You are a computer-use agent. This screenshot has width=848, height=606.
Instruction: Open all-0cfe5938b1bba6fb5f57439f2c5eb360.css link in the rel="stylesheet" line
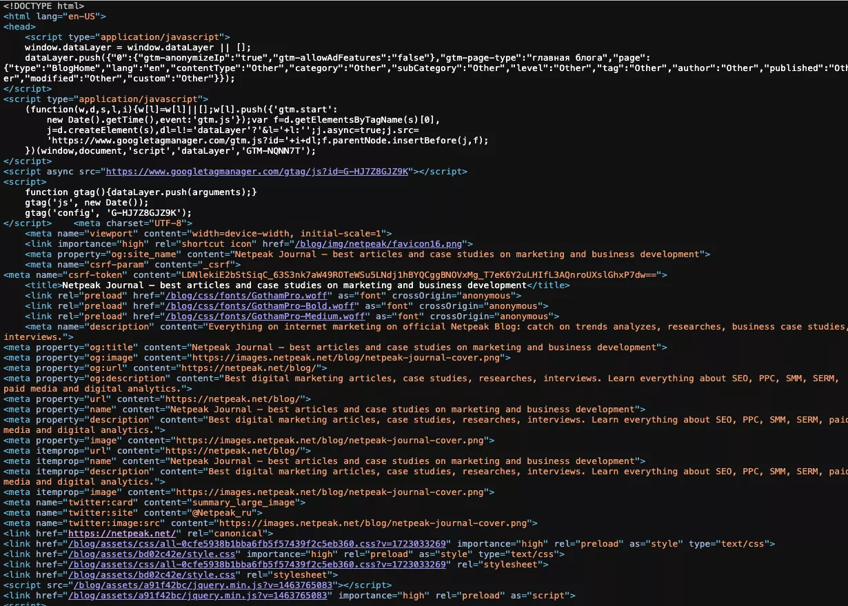[x=259, y=565]
